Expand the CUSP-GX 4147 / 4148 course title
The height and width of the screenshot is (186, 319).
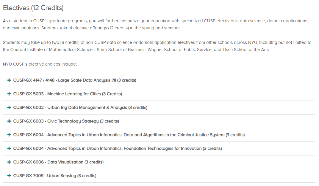pyautogui.click(x=75, y=80)
